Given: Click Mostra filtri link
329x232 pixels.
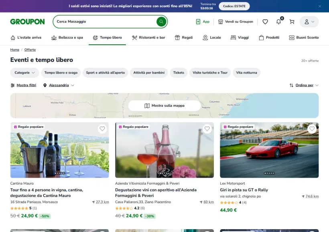Looking at the screenshot, I should click(26, 85).
